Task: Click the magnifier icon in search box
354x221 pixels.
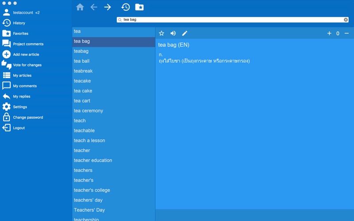Action: tap(120, 20)
